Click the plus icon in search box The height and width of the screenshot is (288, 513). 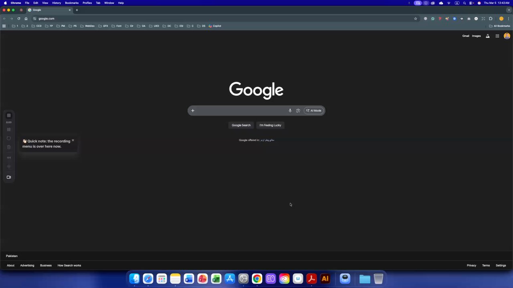[x=192, y=110]
